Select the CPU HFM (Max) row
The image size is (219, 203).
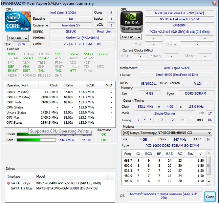[x=60, y=97]
